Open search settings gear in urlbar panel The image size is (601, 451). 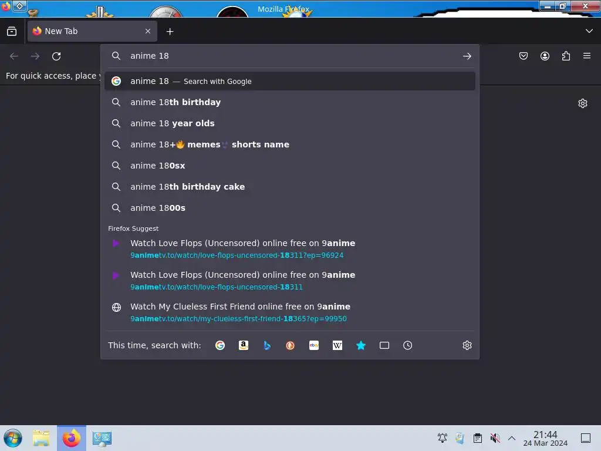(467, 345)
